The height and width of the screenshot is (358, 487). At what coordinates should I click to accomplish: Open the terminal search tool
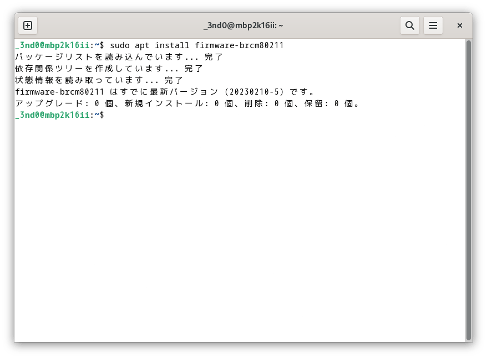410,25
